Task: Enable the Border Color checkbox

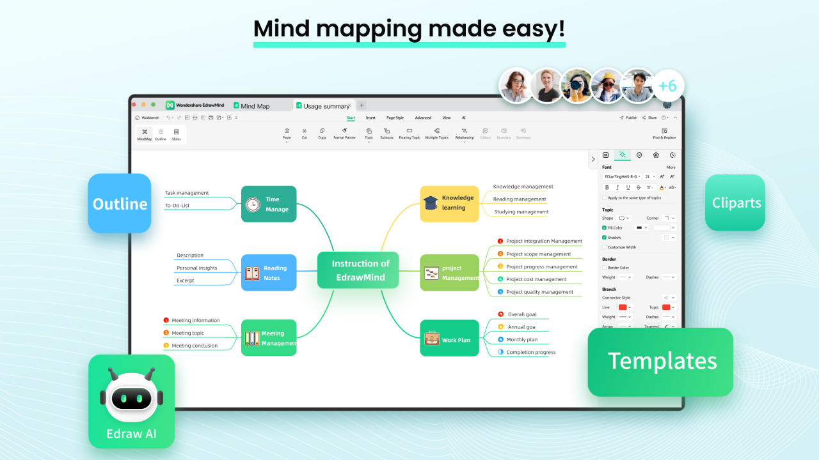Action: pos(605,268)
